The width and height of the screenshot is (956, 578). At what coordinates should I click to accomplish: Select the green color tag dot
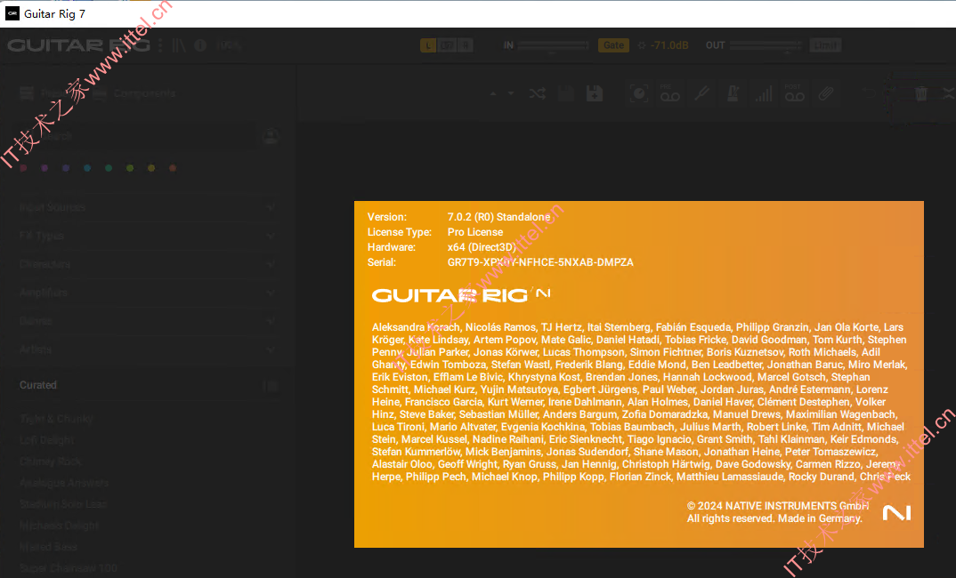point(109,168)
